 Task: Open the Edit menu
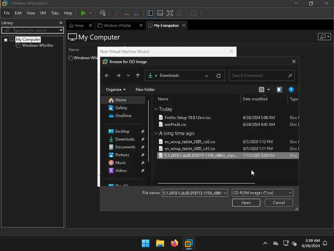pyautogui.click(x=18, y=13)
